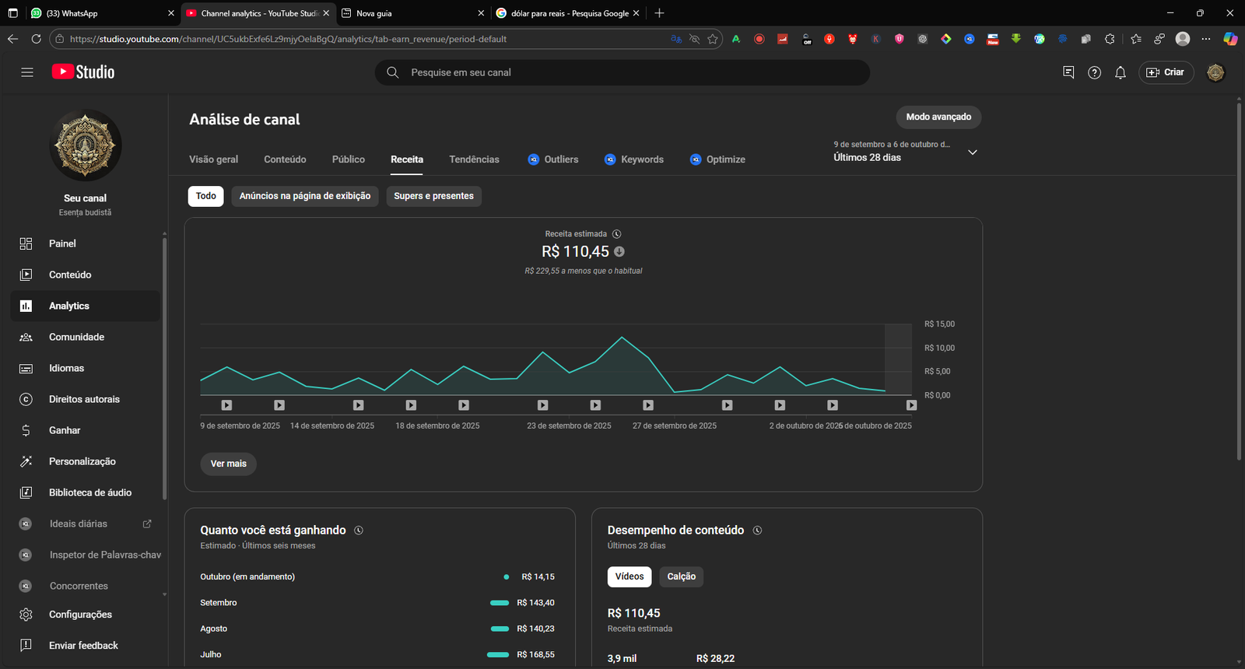The image size is (1245, 669).
Task: Click the Modo avançado button
Action: click(x=938, y=117)
